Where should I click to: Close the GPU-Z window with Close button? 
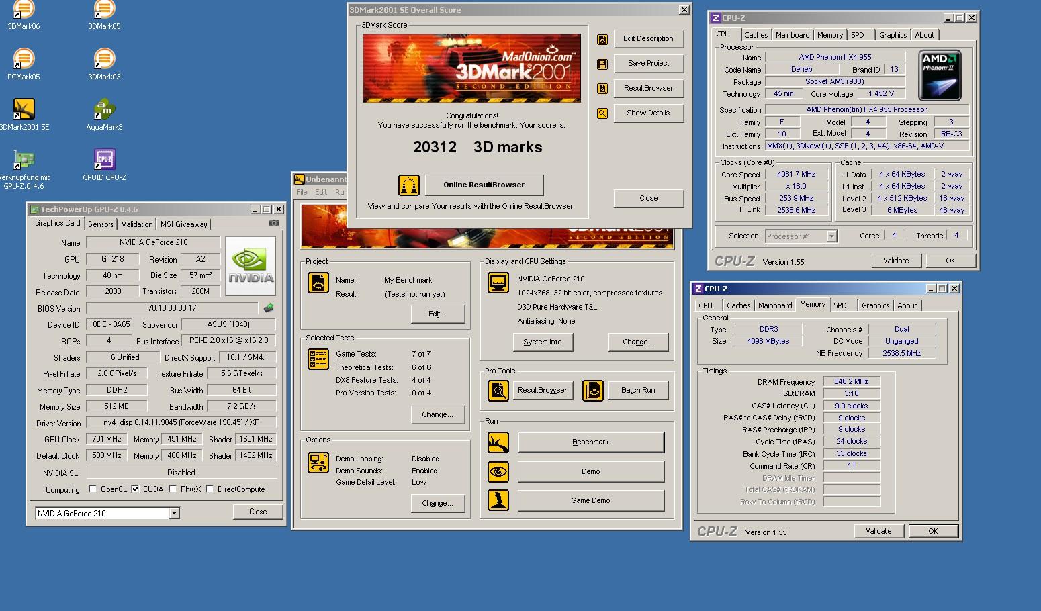(258, 512)
